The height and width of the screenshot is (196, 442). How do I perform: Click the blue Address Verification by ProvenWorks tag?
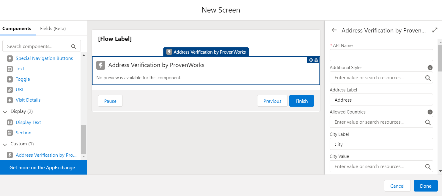pyautogui.click(x=206, y=52)
